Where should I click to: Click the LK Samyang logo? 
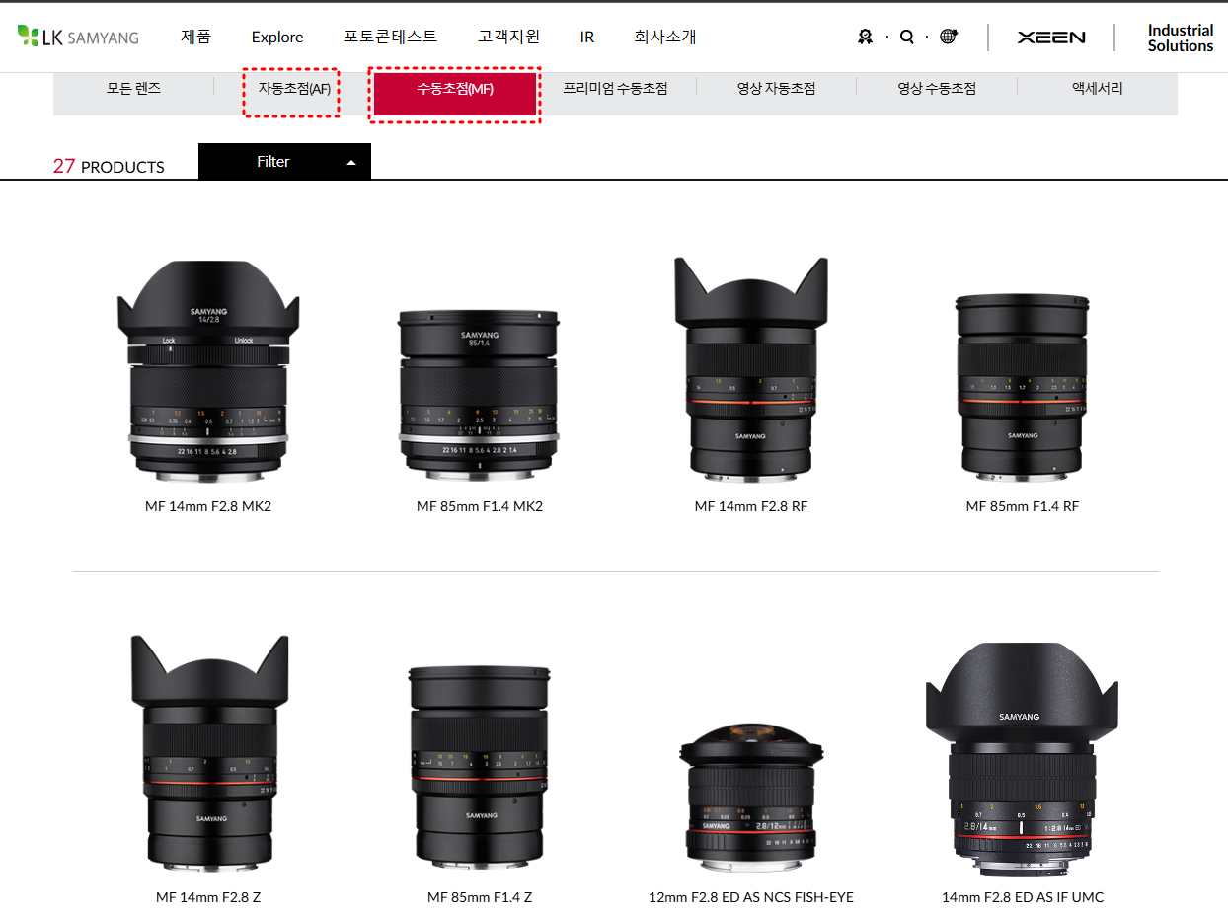78,38
